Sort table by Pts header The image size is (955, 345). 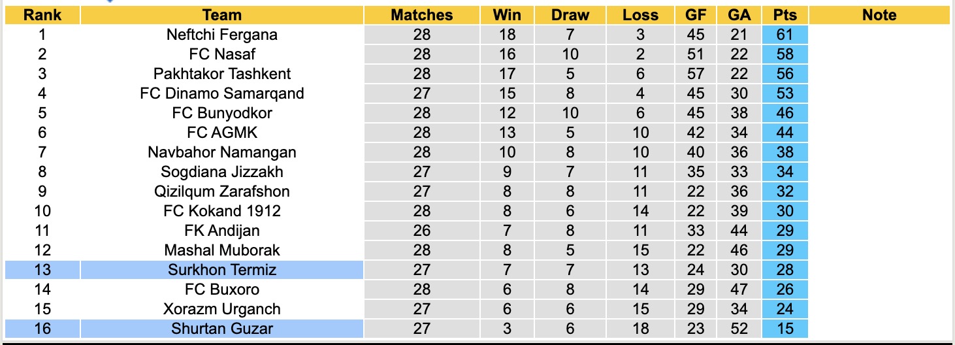tap(785, 15)
